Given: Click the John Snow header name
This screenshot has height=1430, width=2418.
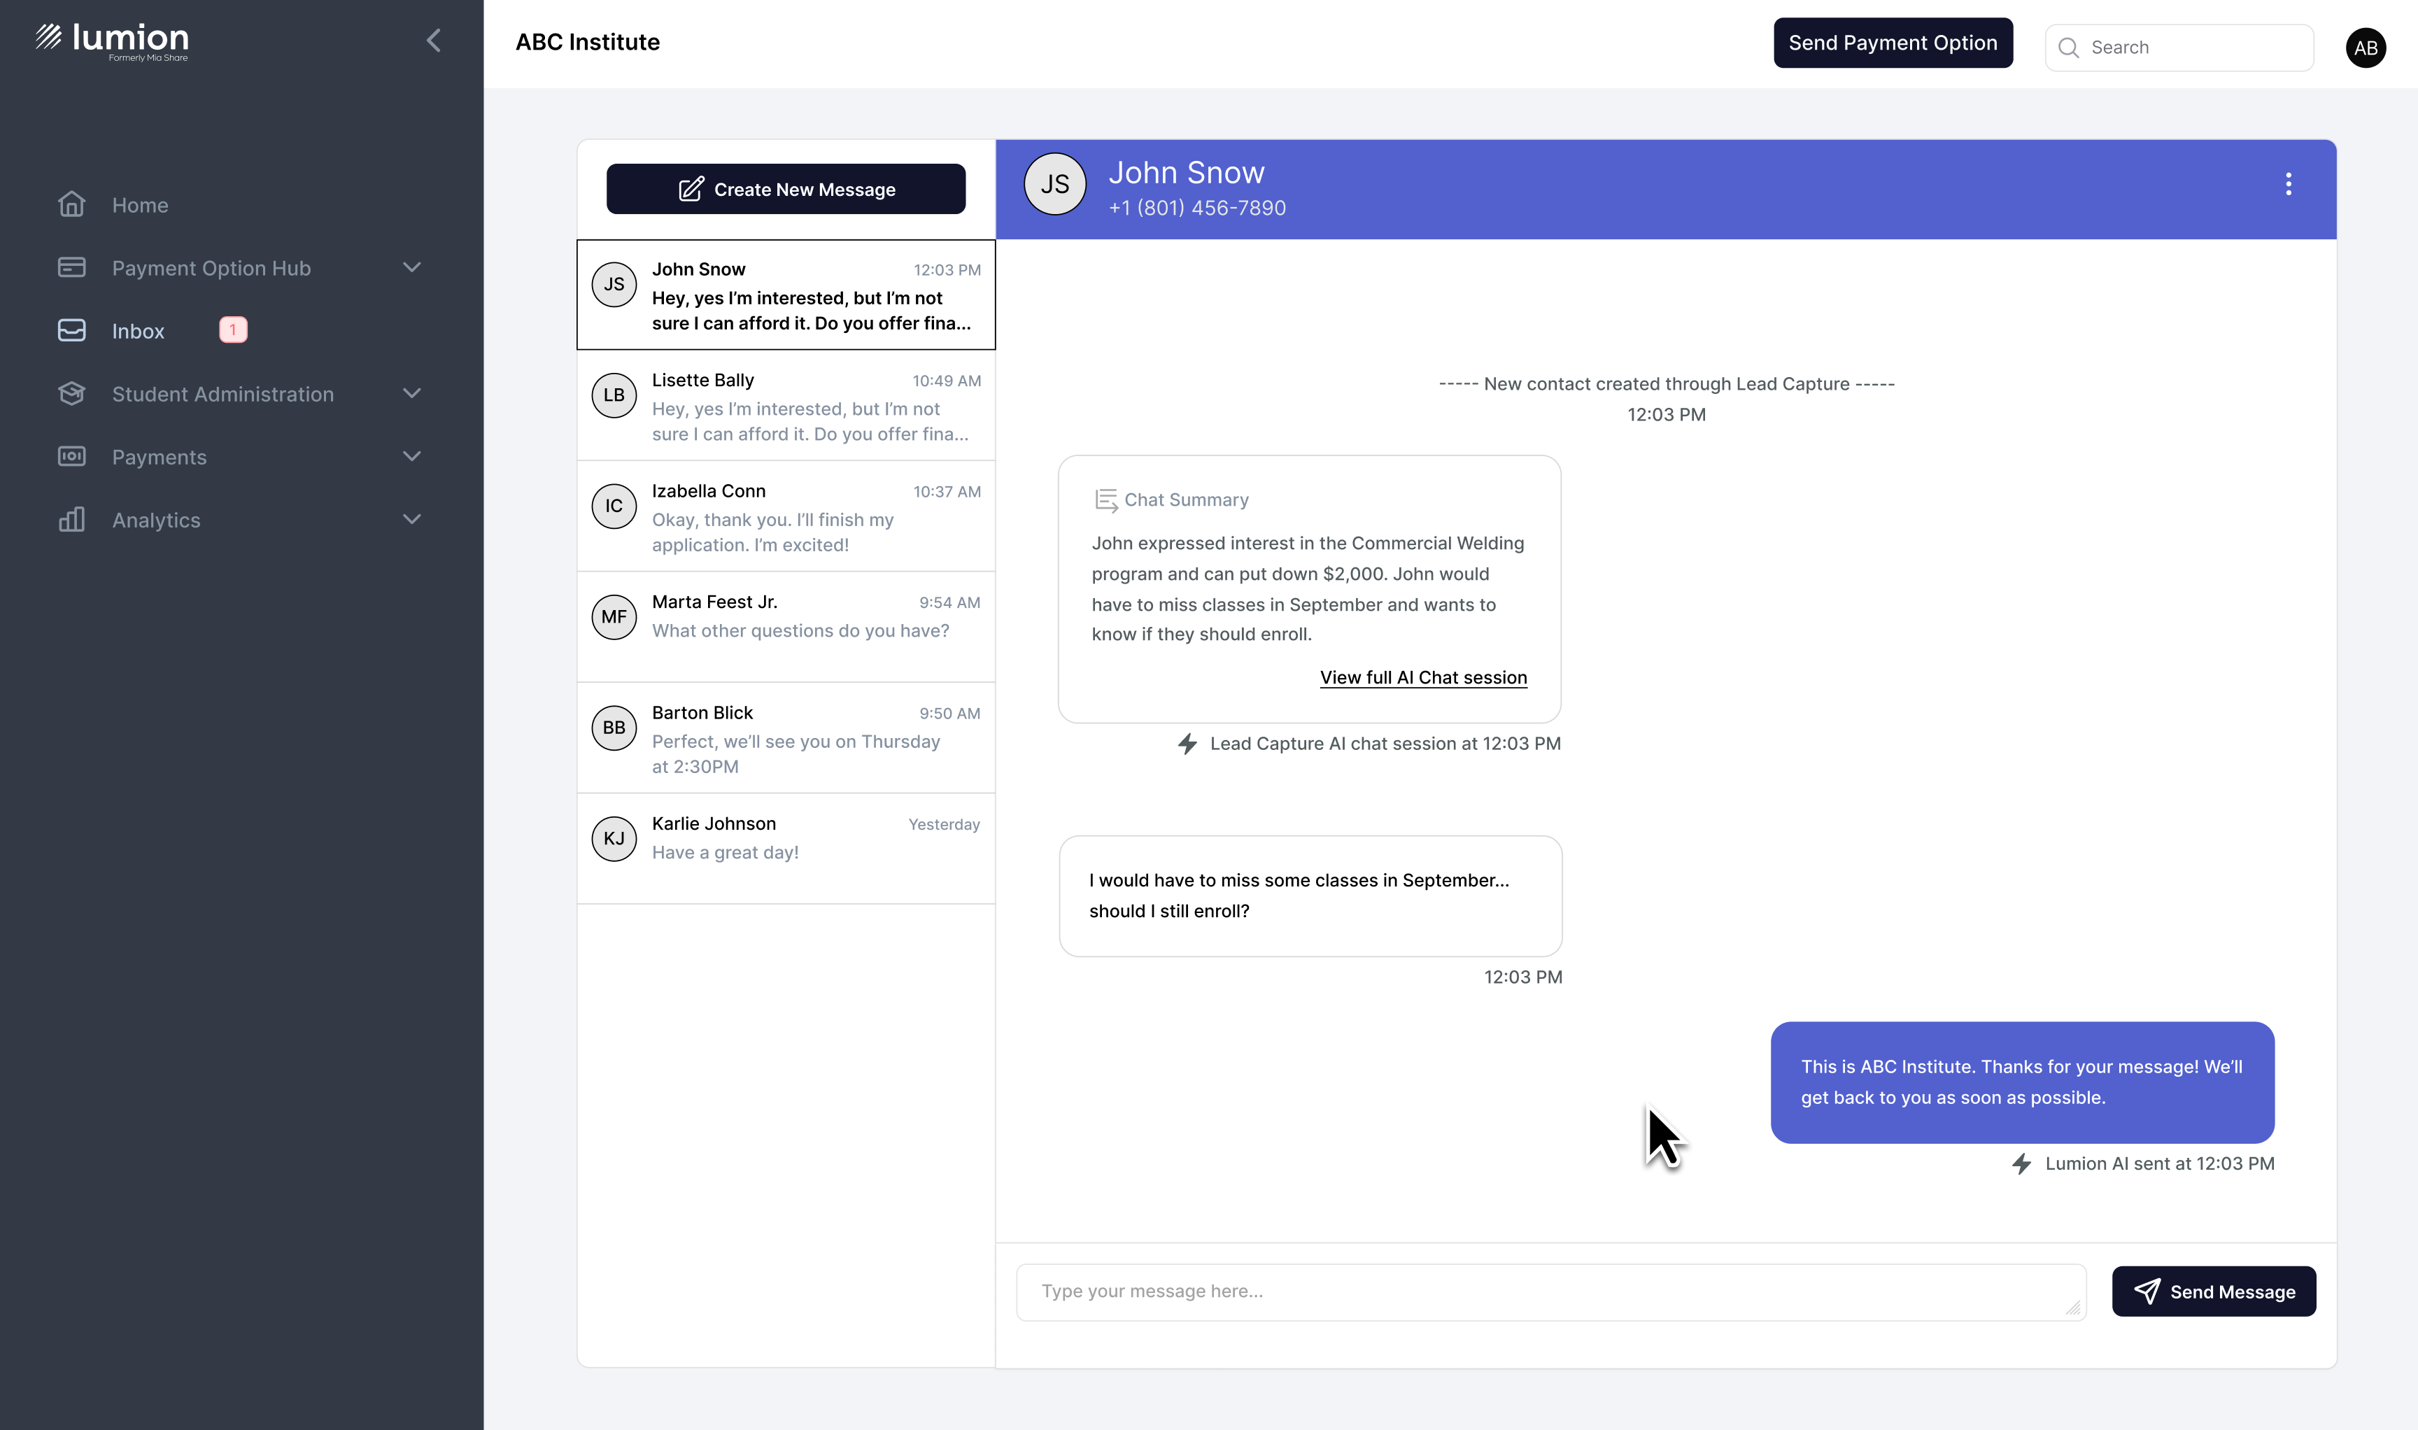Looking at the screenshot, I should point(1185,171).
